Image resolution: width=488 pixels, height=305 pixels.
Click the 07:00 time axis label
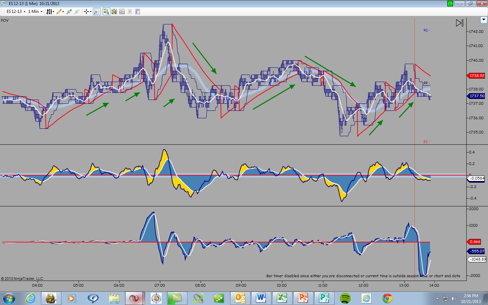point(160,285)
